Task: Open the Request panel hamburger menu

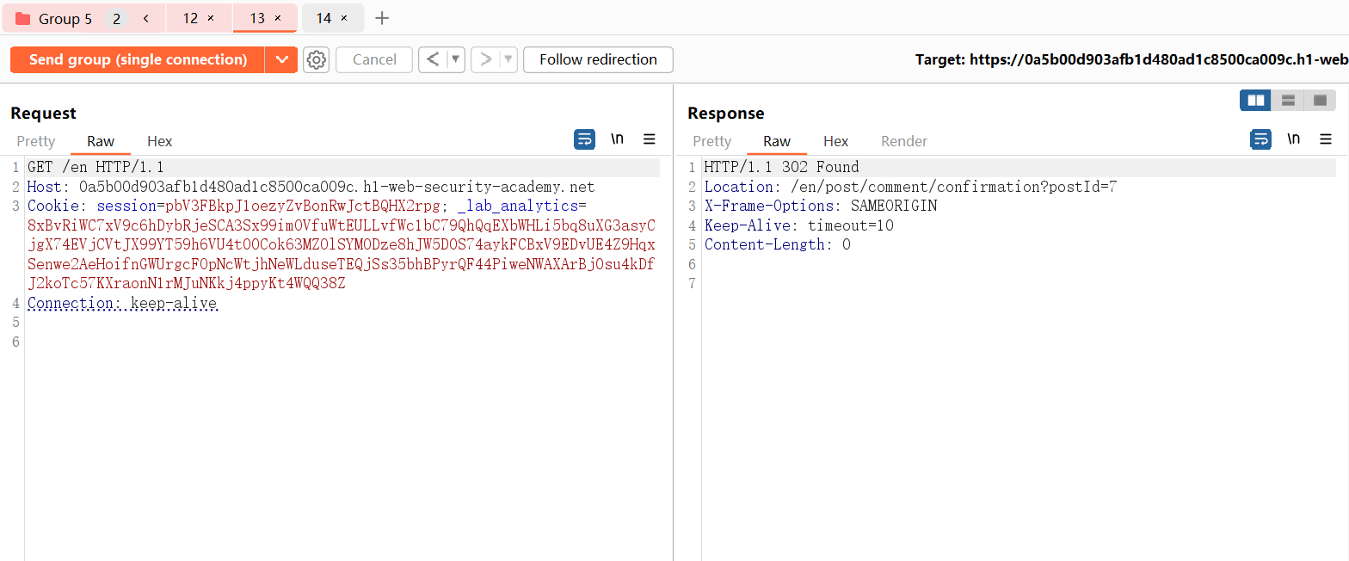Action: 650,139
